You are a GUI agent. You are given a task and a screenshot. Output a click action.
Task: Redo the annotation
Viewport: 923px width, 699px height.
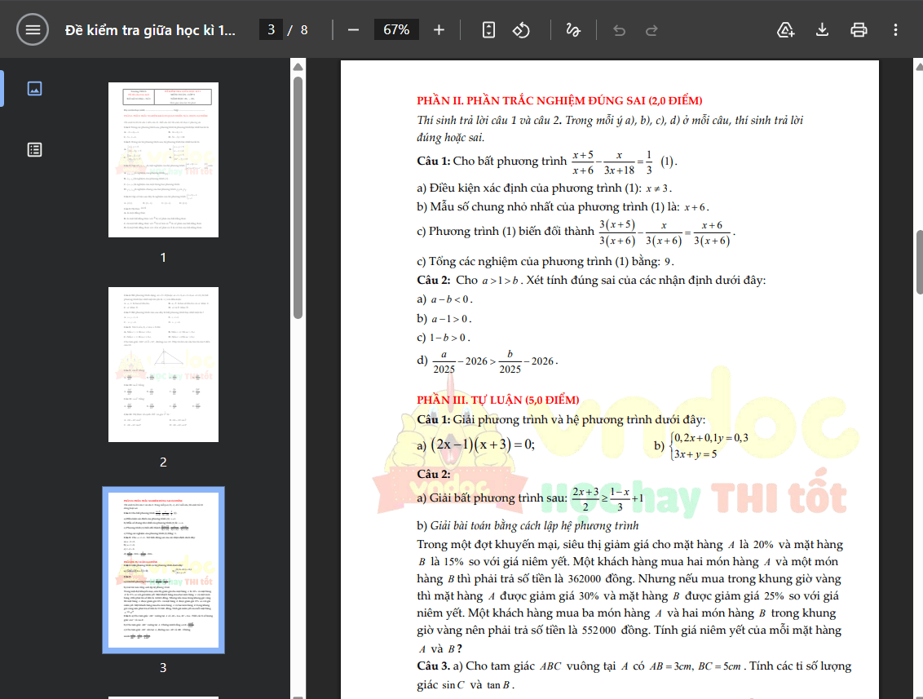[x=651, y=29]
